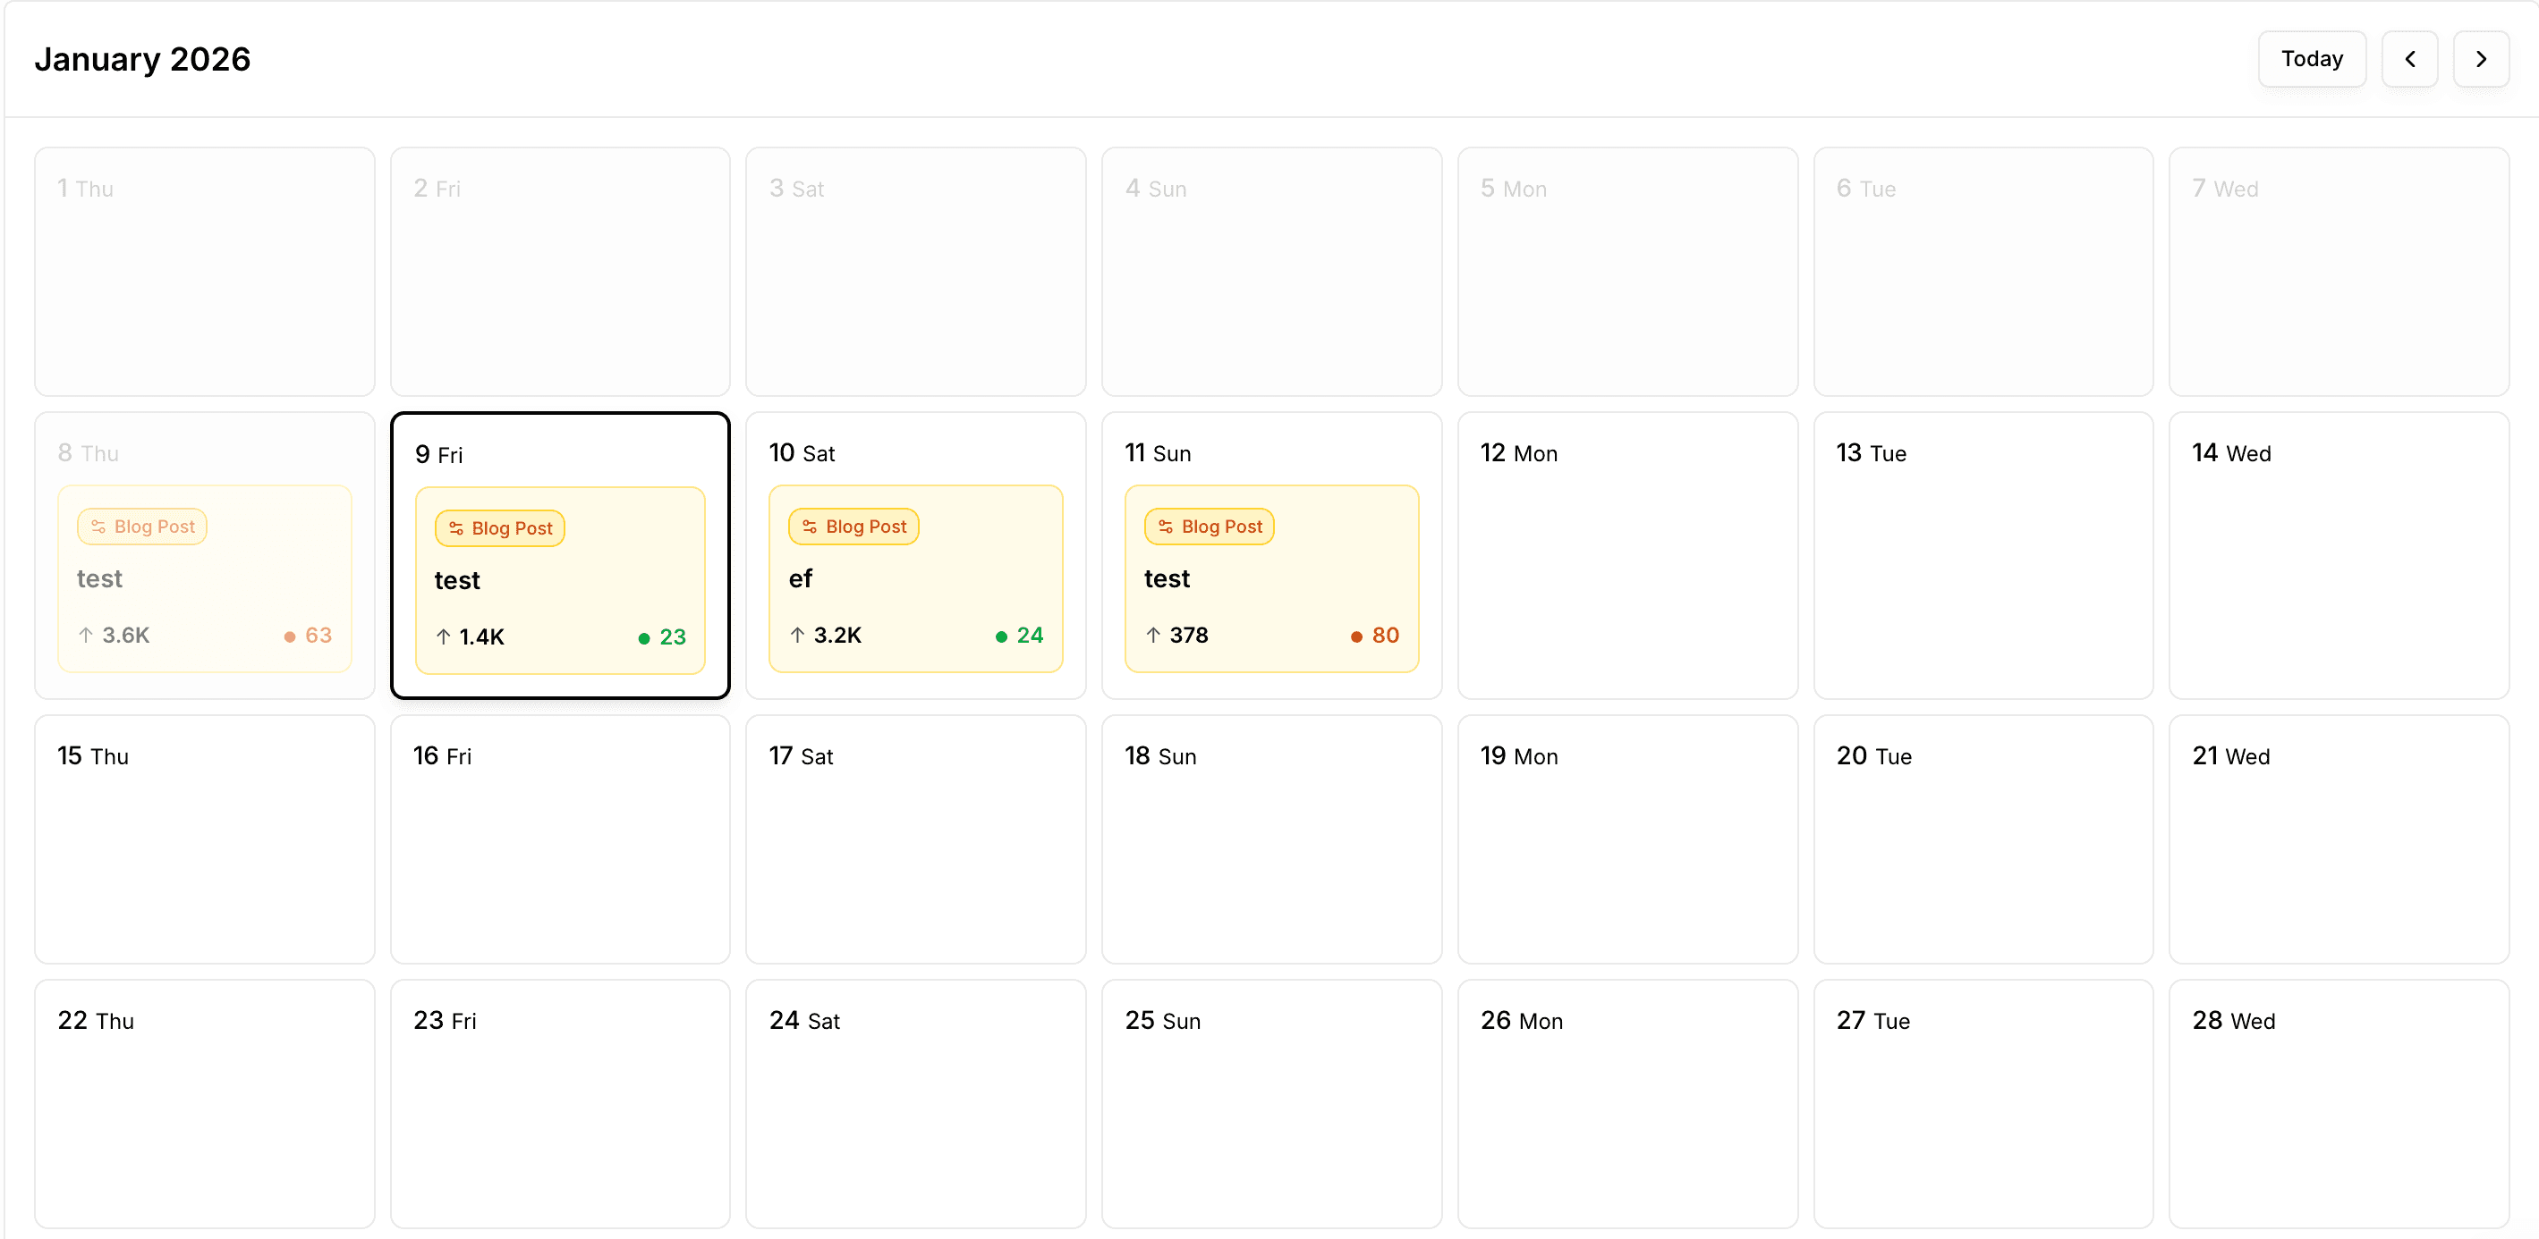Click the Blog Post badge icon on the selected January 9 event
This screenshot has height=1239, width=2539.
click(455, 528)
